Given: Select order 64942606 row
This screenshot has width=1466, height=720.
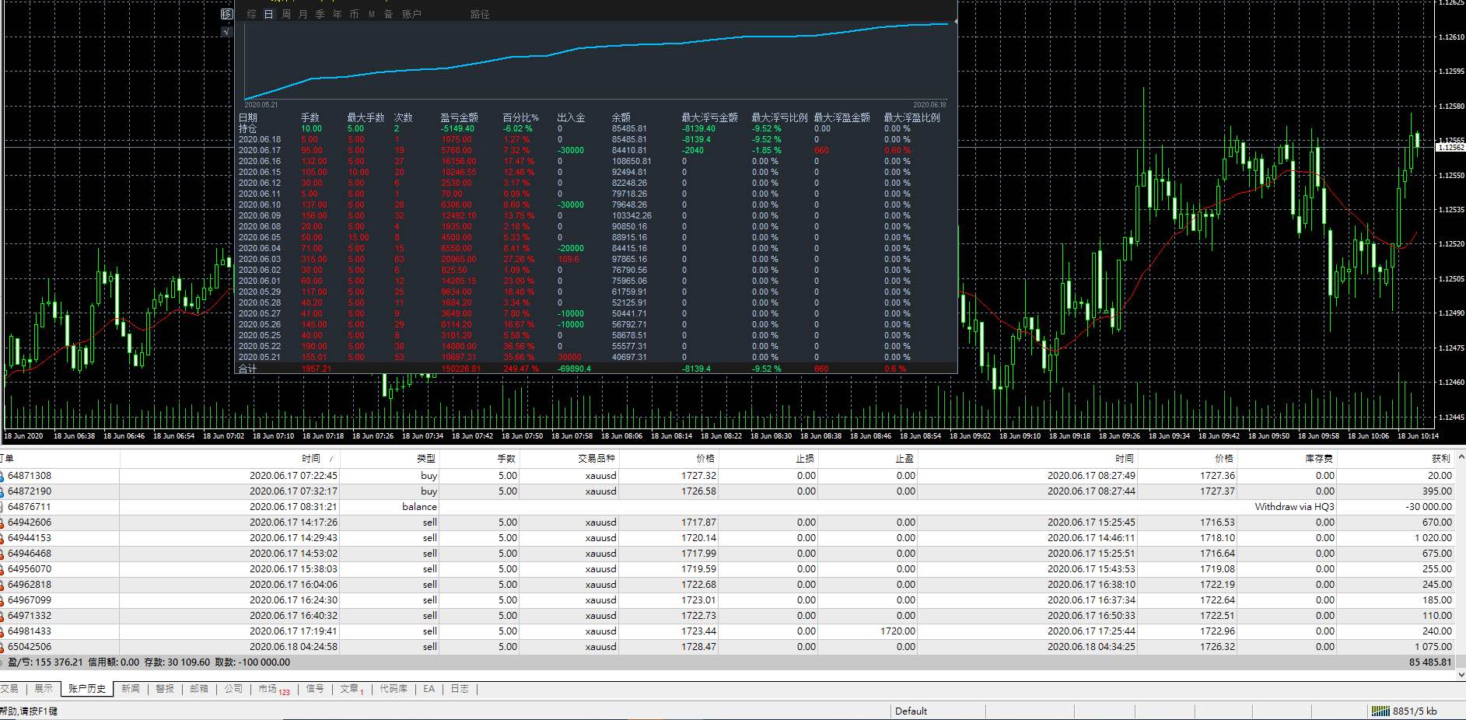Looking at the screenshot, I should (x=727, y=522).
